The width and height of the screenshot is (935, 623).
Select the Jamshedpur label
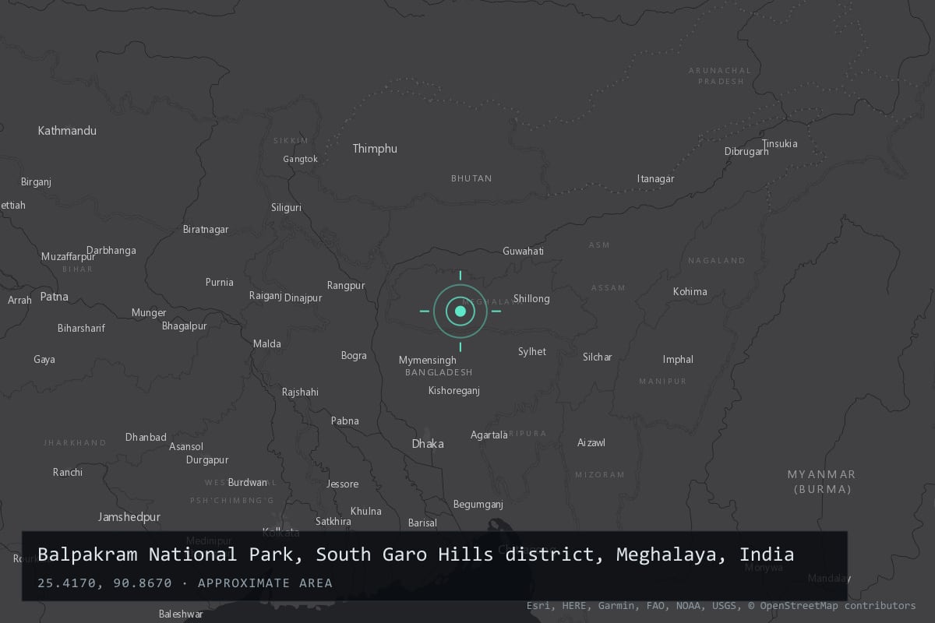click(129, 517)
